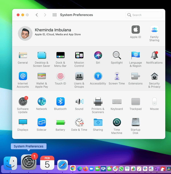Open WhatsApp from the Dock

point(121,169)
